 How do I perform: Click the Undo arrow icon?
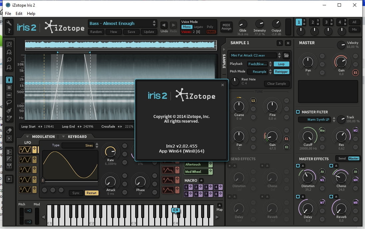point(164,25)
